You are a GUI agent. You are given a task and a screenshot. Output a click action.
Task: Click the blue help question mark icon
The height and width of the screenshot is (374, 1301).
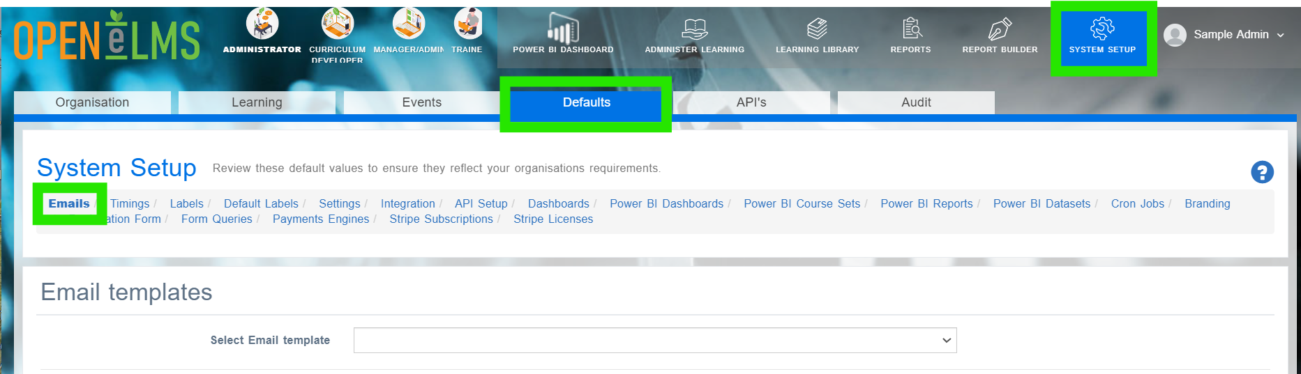point(1262,172)
